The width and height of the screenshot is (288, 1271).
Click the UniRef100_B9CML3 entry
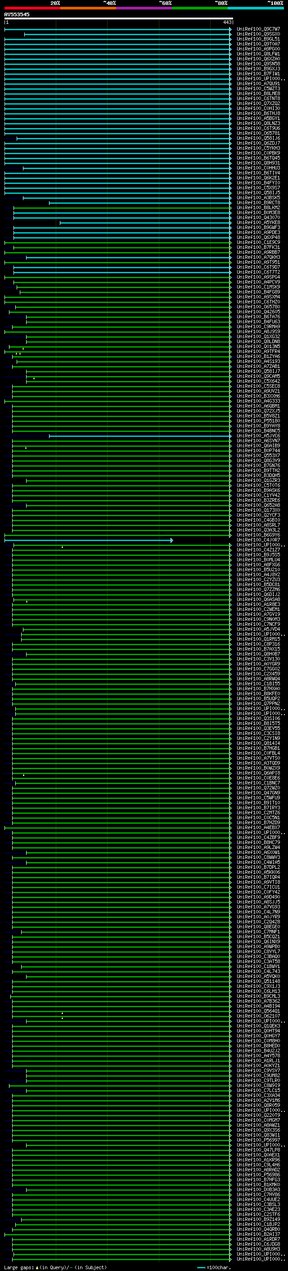258,996
